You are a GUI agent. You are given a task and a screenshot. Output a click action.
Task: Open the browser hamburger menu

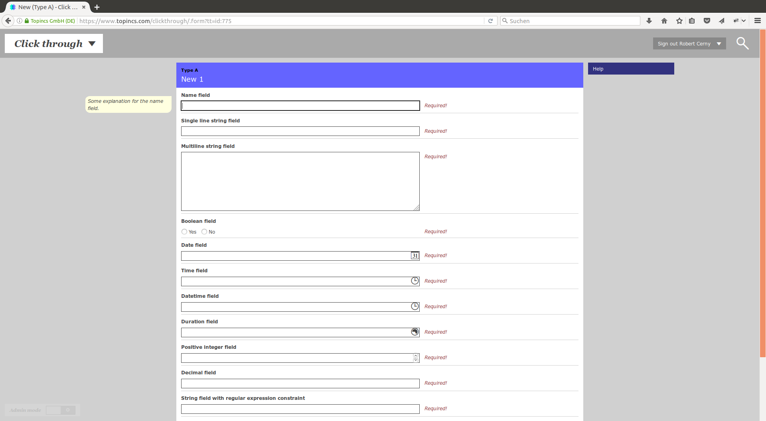click(758, 21)
